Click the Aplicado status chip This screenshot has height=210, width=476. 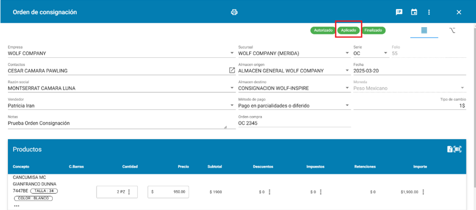pyautogui.click(x=348, y=31)
